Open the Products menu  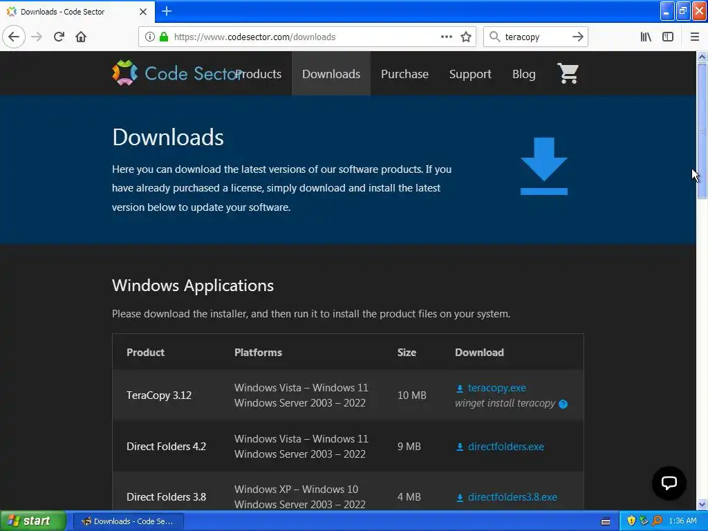click(x=259, y=73)
